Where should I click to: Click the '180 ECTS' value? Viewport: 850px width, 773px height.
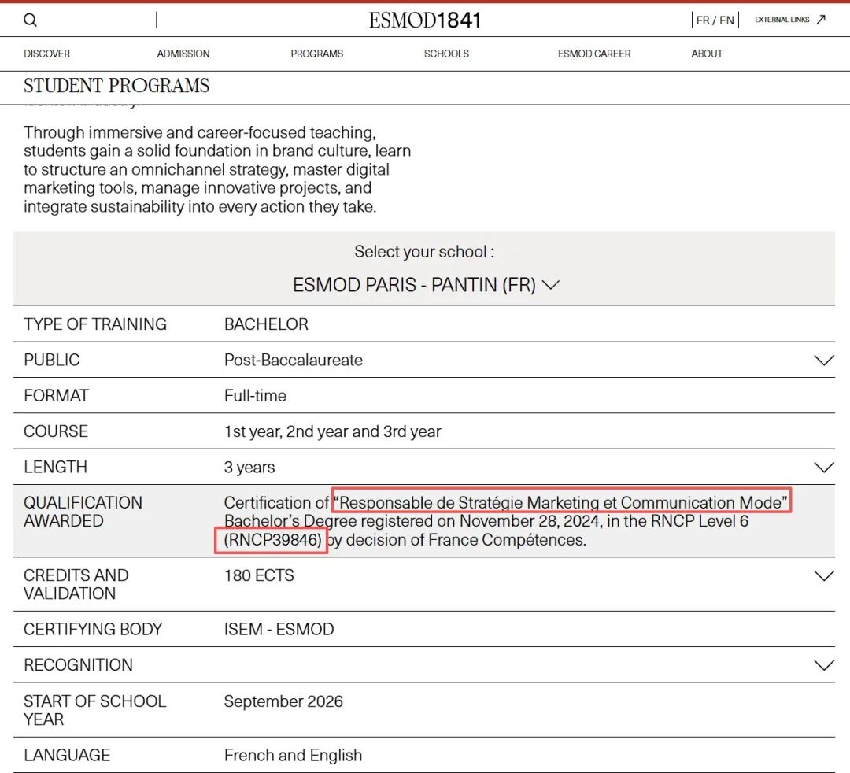[x=259, y=575]
